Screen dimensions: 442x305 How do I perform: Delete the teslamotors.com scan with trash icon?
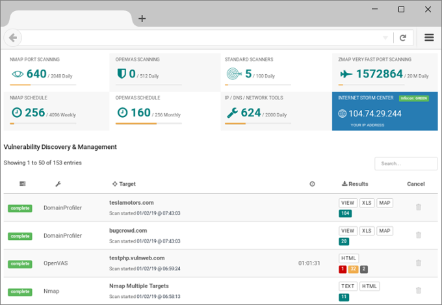(x=419, y=207)
